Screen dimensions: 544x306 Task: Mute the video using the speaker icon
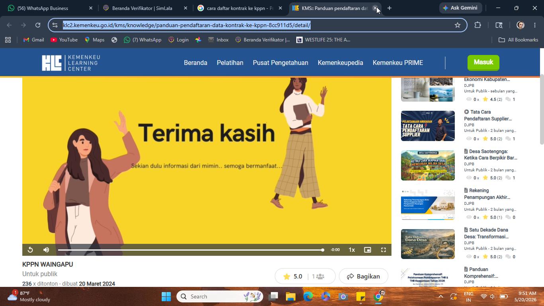coord(46,250)
